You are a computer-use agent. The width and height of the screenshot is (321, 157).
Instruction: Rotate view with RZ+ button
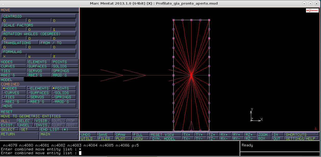251,134
